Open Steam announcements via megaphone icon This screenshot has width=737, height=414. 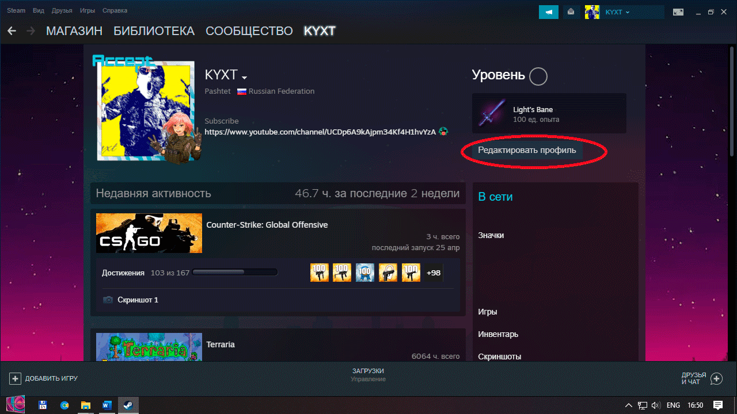coord(548,11)
